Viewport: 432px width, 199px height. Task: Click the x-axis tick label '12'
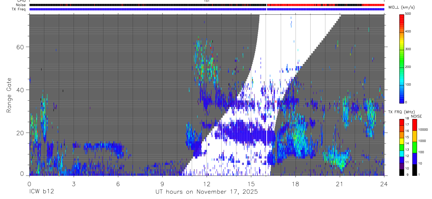(x=207, y=184)
